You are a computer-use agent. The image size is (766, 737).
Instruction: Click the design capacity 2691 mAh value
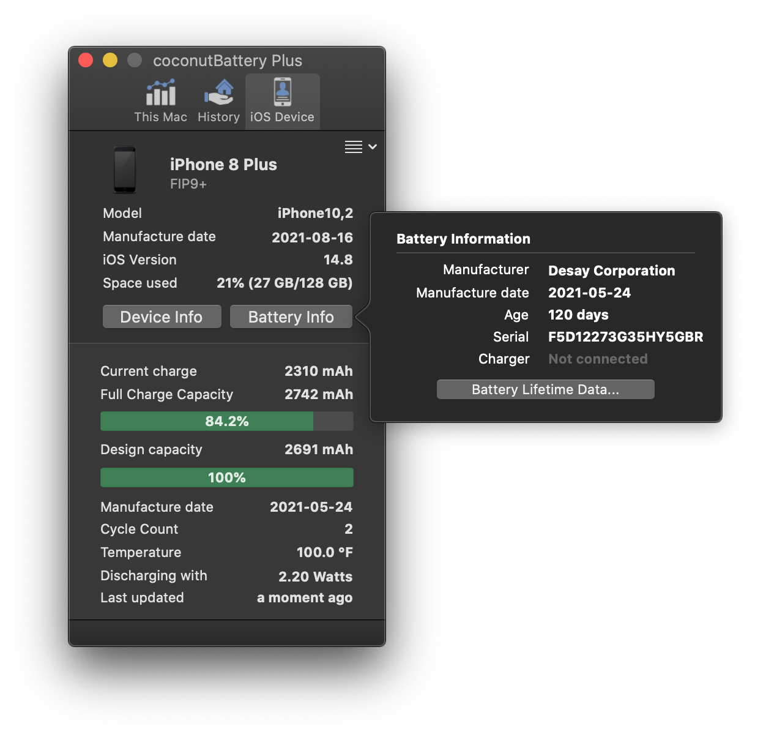[318, 449]
